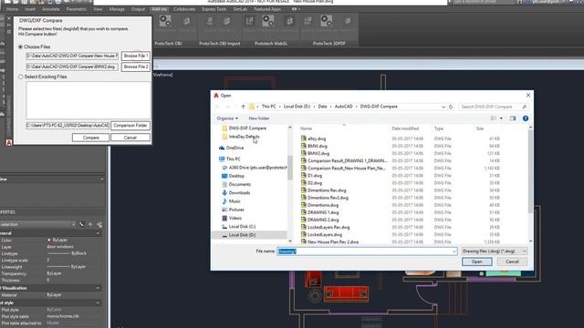Open the Featured Apps ribbon tab
Image resolution: width=584 pixels, height=328 pixels.
[x=267, y=9]
